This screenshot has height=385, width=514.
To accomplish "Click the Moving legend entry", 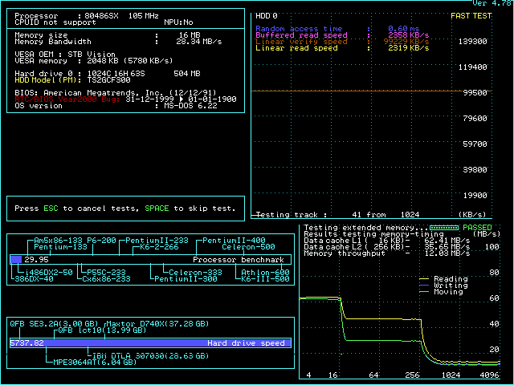I will click(447, 292).
